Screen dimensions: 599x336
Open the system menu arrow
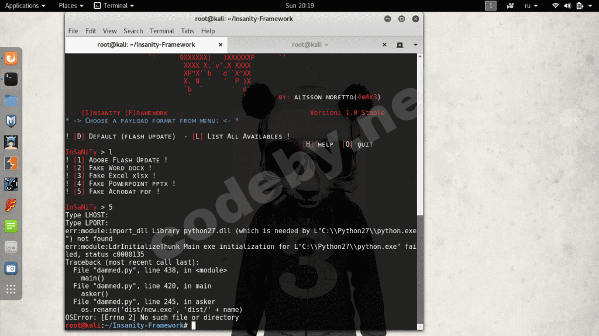590,6
